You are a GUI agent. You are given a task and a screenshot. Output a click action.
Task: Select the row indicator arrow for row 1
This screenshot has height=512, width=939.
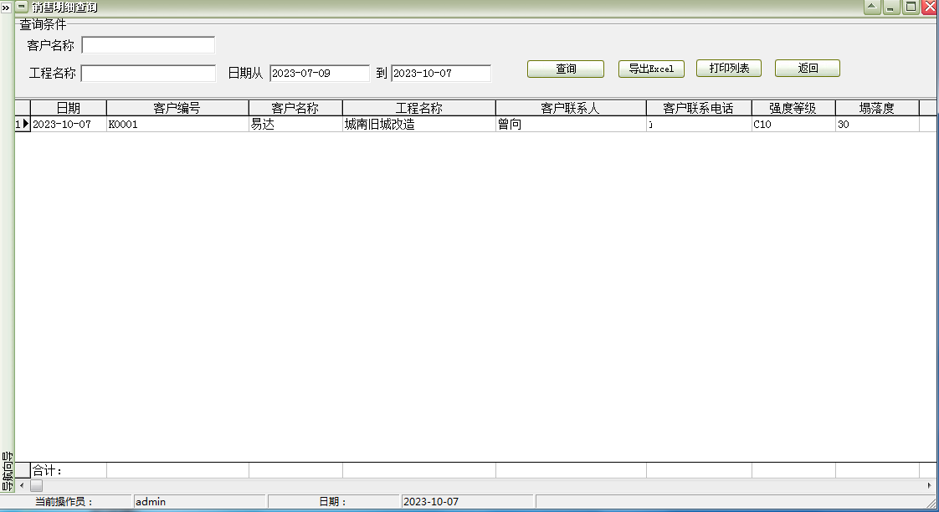(x=23, y=125)
